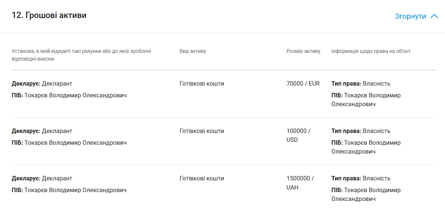
Task: Click Готівкові кошти in the EUR row
Action: 202,83
